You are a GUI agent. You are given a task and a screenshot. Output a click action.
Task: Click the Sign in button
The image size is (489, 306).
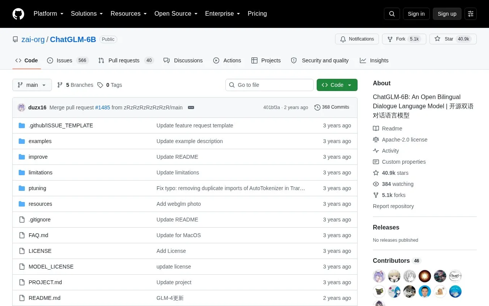[416, 14]
